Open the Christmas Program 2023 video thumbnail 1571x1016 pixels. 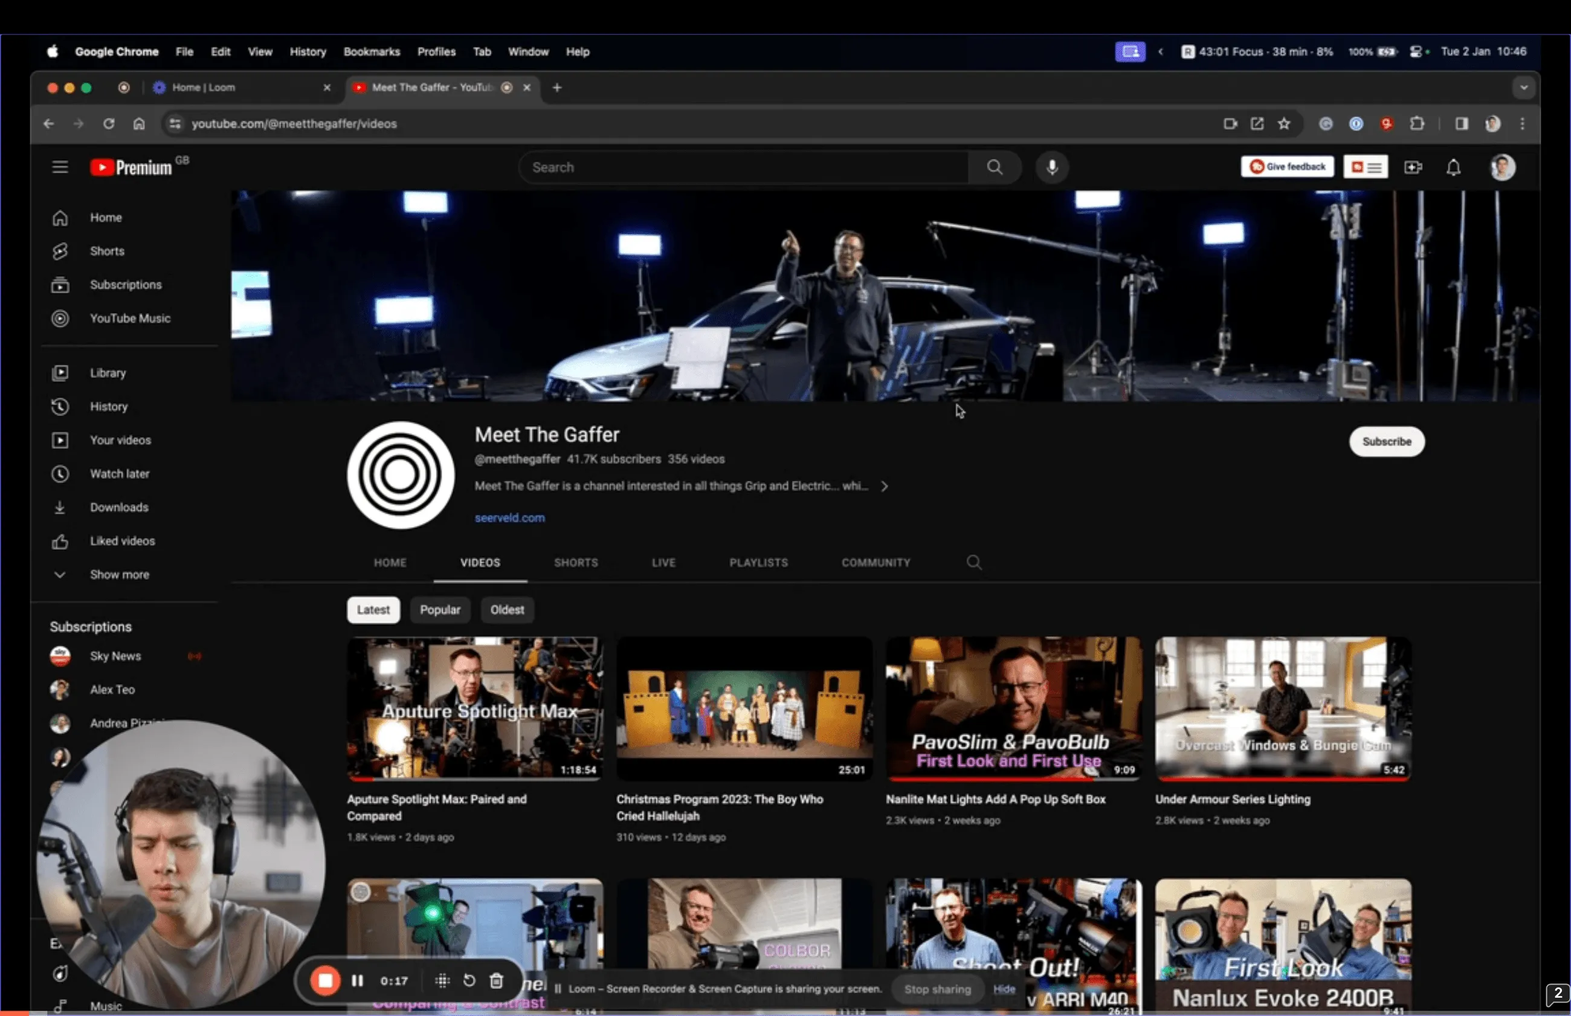pos(744,709)
